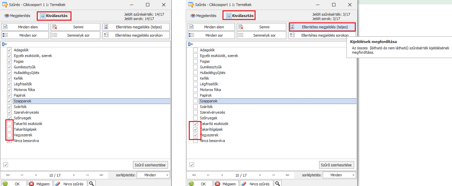The image size is (452, 186).
Task: Click the magnifier search icon in right window
Action: tap(277, 183)
